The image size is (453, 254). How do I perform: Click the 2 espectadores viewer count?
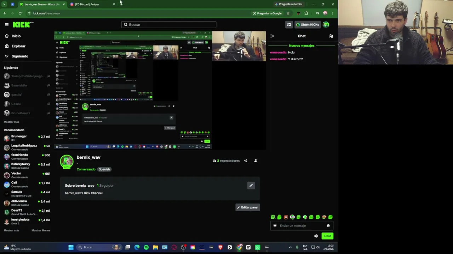(226, 161)
